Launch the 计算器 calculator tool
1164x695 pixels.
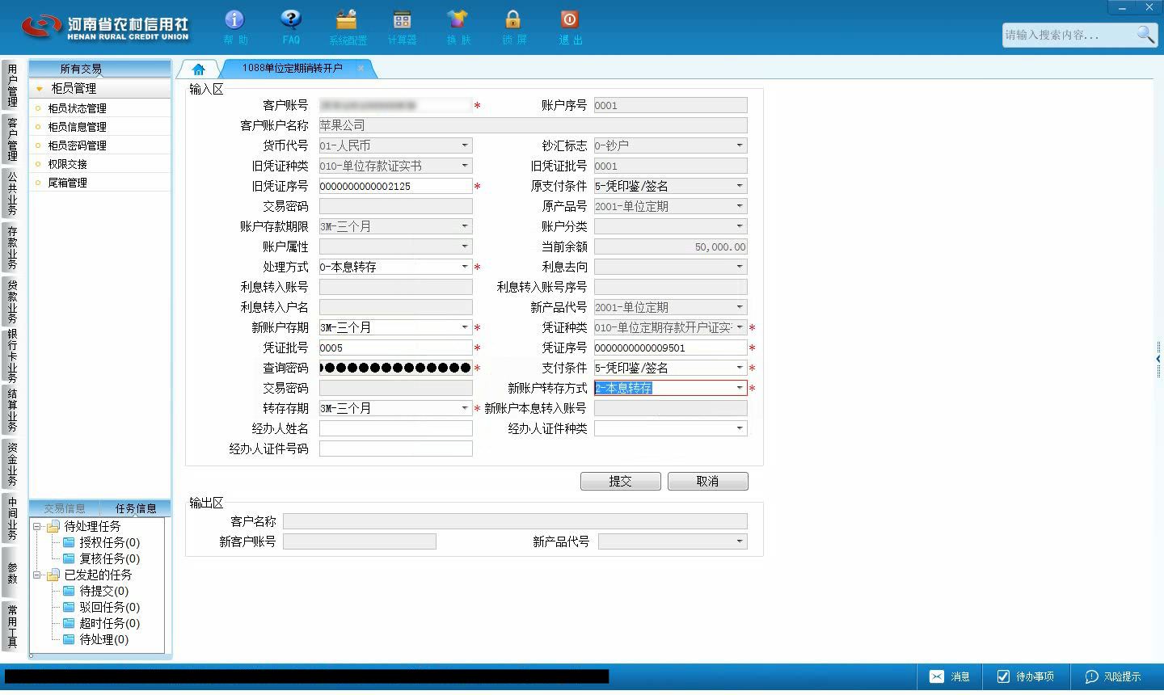[x=402, y=27]
